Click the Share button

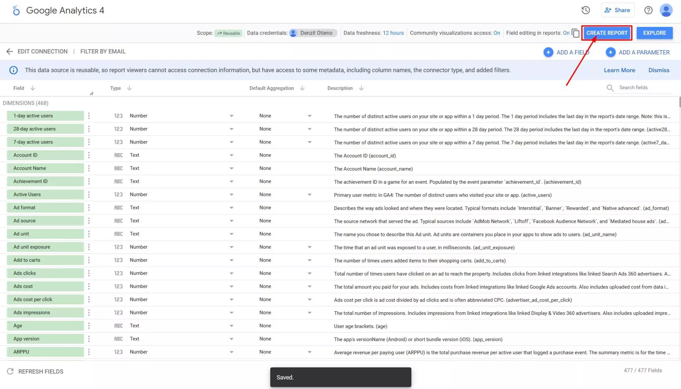coord(617,10)
